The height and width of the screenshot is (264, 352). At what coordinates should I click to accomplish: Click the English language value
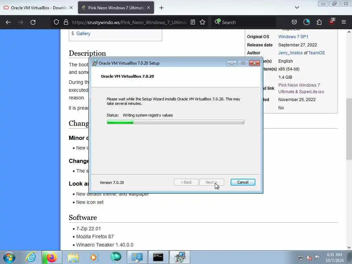[286, 61]
